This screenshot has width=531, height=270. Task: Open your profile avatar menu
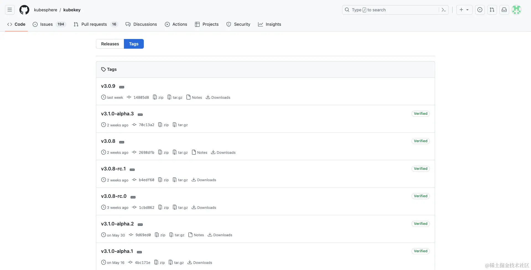517,10
